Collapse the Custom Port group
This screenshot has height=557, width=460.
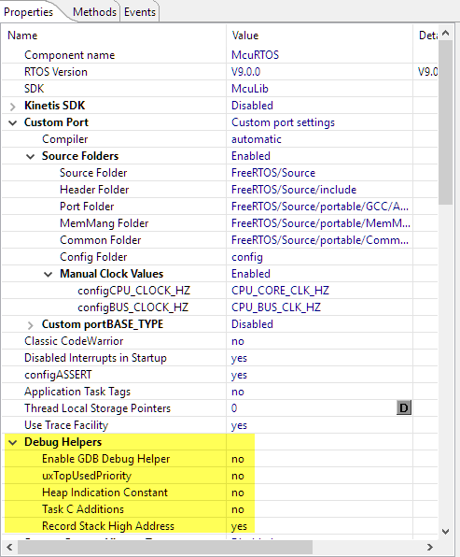pos(13,123)
